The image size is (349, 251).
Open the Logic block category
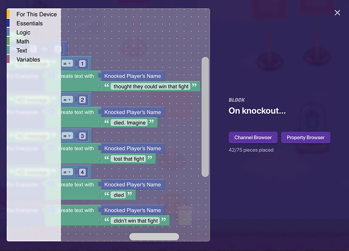point(23,32)
